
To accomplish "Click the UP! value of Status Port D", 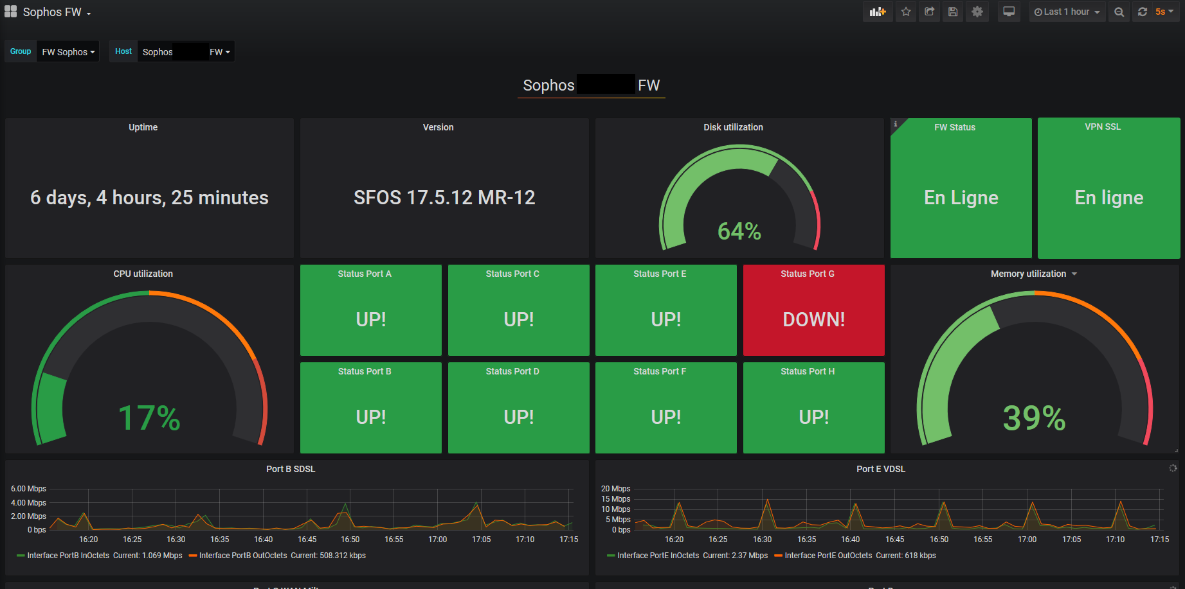I will 519,417.
